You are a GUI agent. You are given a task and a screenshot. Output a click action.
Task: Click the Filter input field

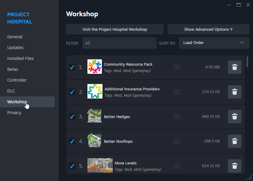click(x=119, y=43)
